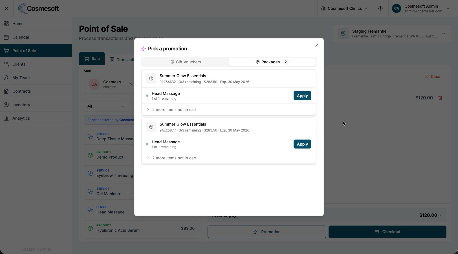Click the Checkout button

[387, 232]
